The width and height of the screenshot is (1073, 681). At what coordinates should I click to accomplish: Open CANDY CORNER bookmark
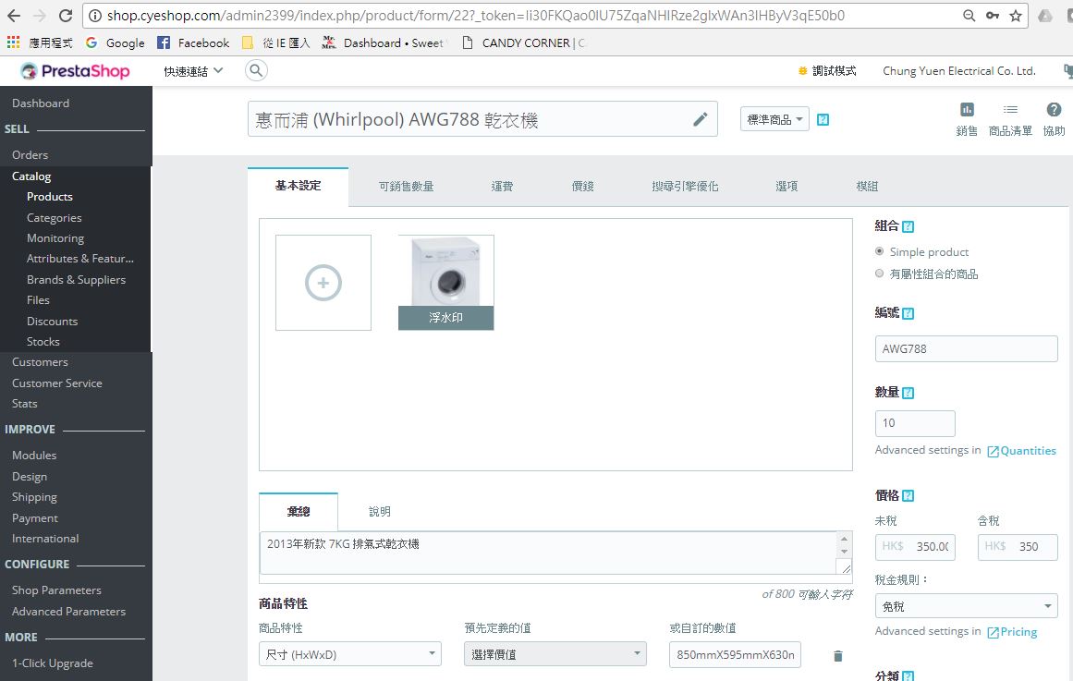524,43
